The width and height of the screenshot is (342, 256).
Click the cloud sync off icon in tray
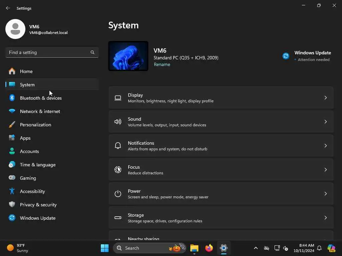[x=266, y=248]
